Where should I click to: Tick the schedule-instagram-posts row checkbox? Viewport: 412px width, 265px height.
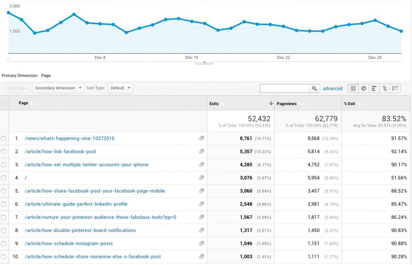[x=3, y=243]
